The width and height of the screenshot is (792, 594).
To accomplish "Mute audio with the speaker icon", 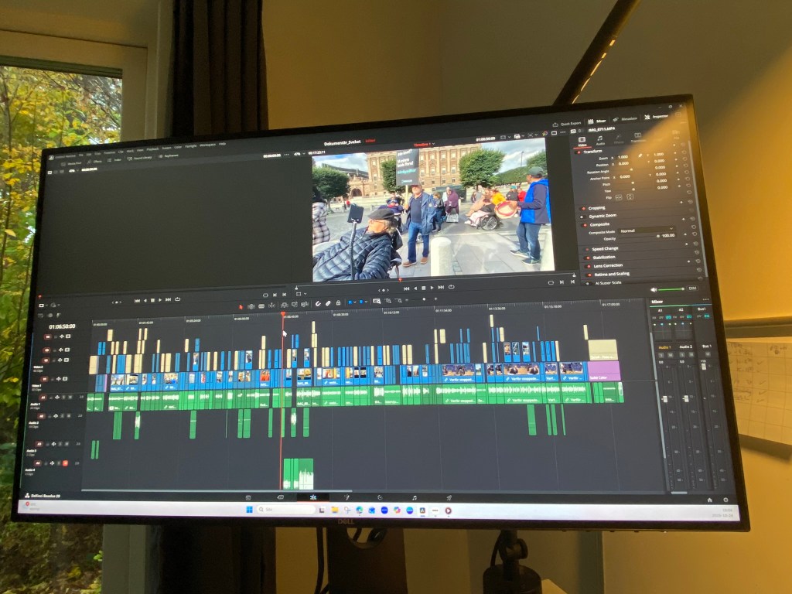I will point(653,290).
